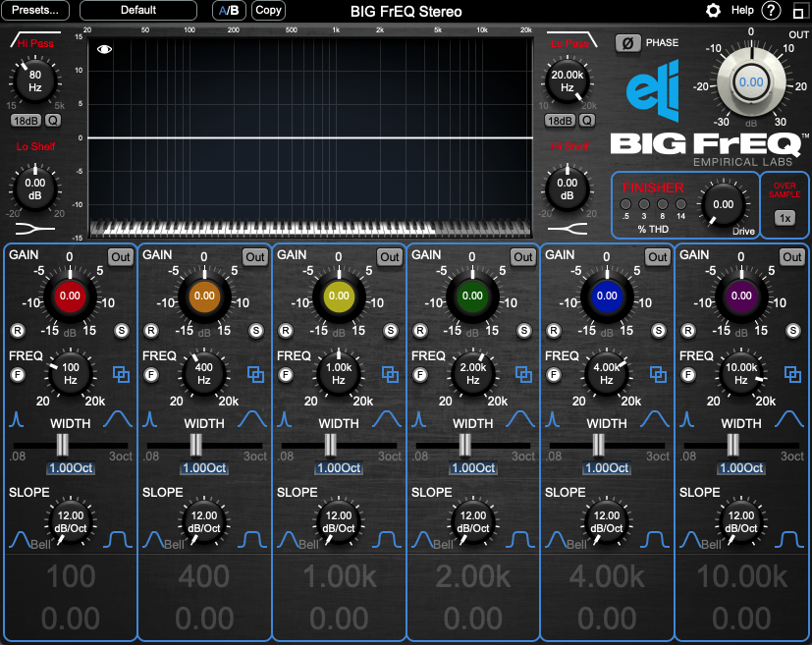Click the R button on the yellow band
The width and height of the screenshot is (812, 645).
[x=286, y=331]
